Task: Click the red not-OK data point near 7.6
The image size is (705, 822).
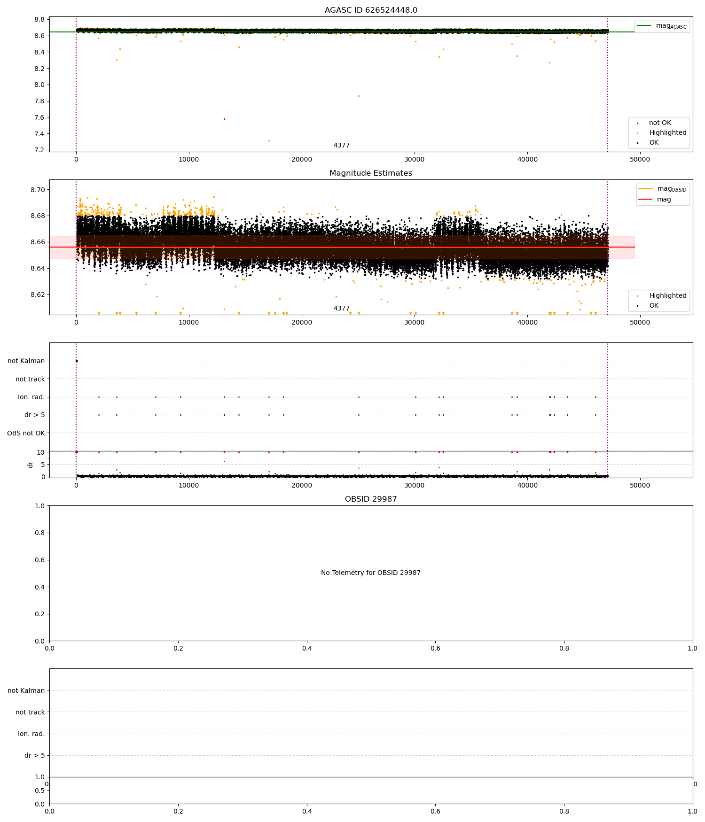Action: click(224, 119)
